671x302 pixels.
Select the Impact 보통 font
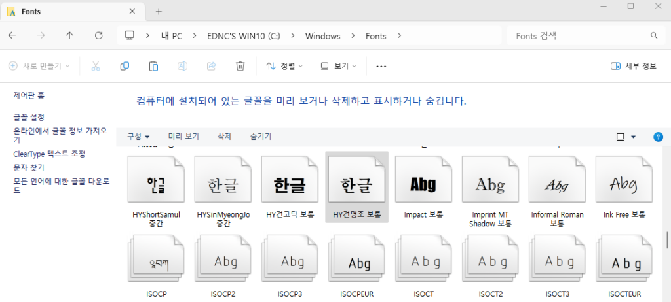[x=424, y=187]
